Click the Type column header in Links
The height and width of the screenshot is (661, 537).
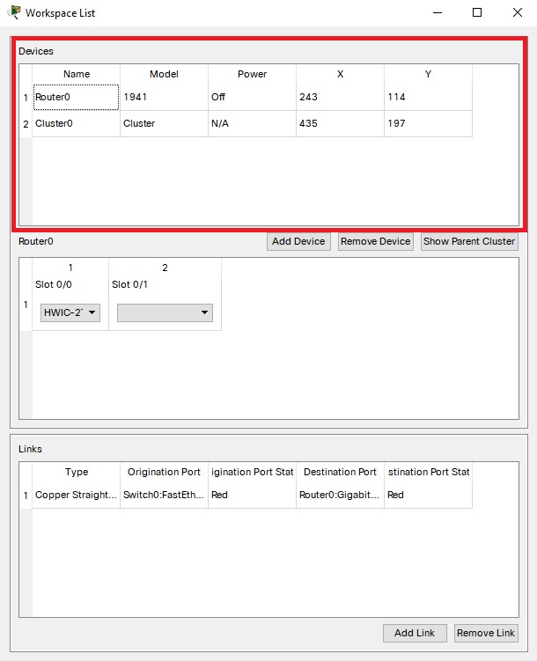[x=77, y=472]
